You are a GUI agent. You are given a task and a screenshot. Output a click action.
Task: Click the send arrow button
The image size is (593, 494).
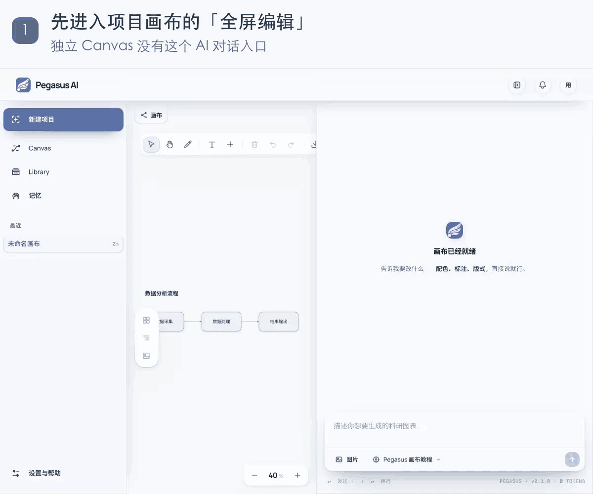(x=572, y=459)
